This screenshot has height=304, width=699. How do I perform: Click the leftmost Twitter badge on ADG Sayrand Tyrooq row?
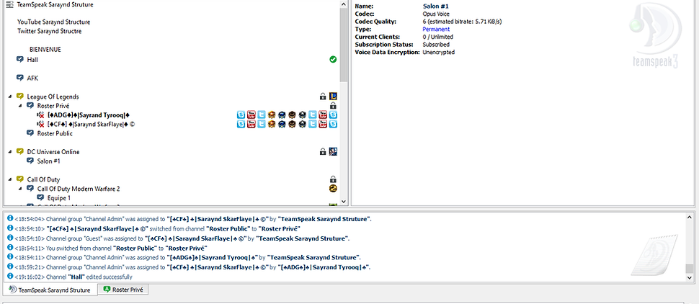coord(262,115)
